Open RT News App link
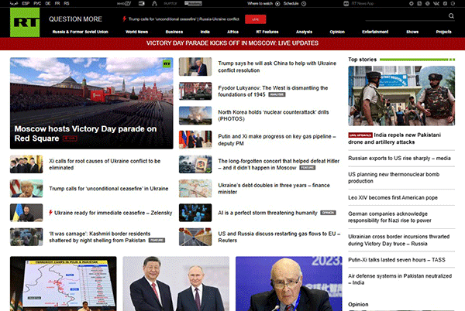Screen dimensions: 465x311 363,4
